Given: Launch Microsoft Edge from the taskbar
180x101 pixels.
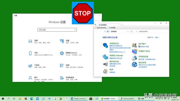Looking at the screenshot, I should point(32,98).
